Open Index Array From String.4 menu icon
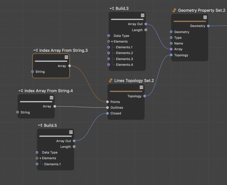The width and height of the screenshot is (227, 185). coord(51,98)
